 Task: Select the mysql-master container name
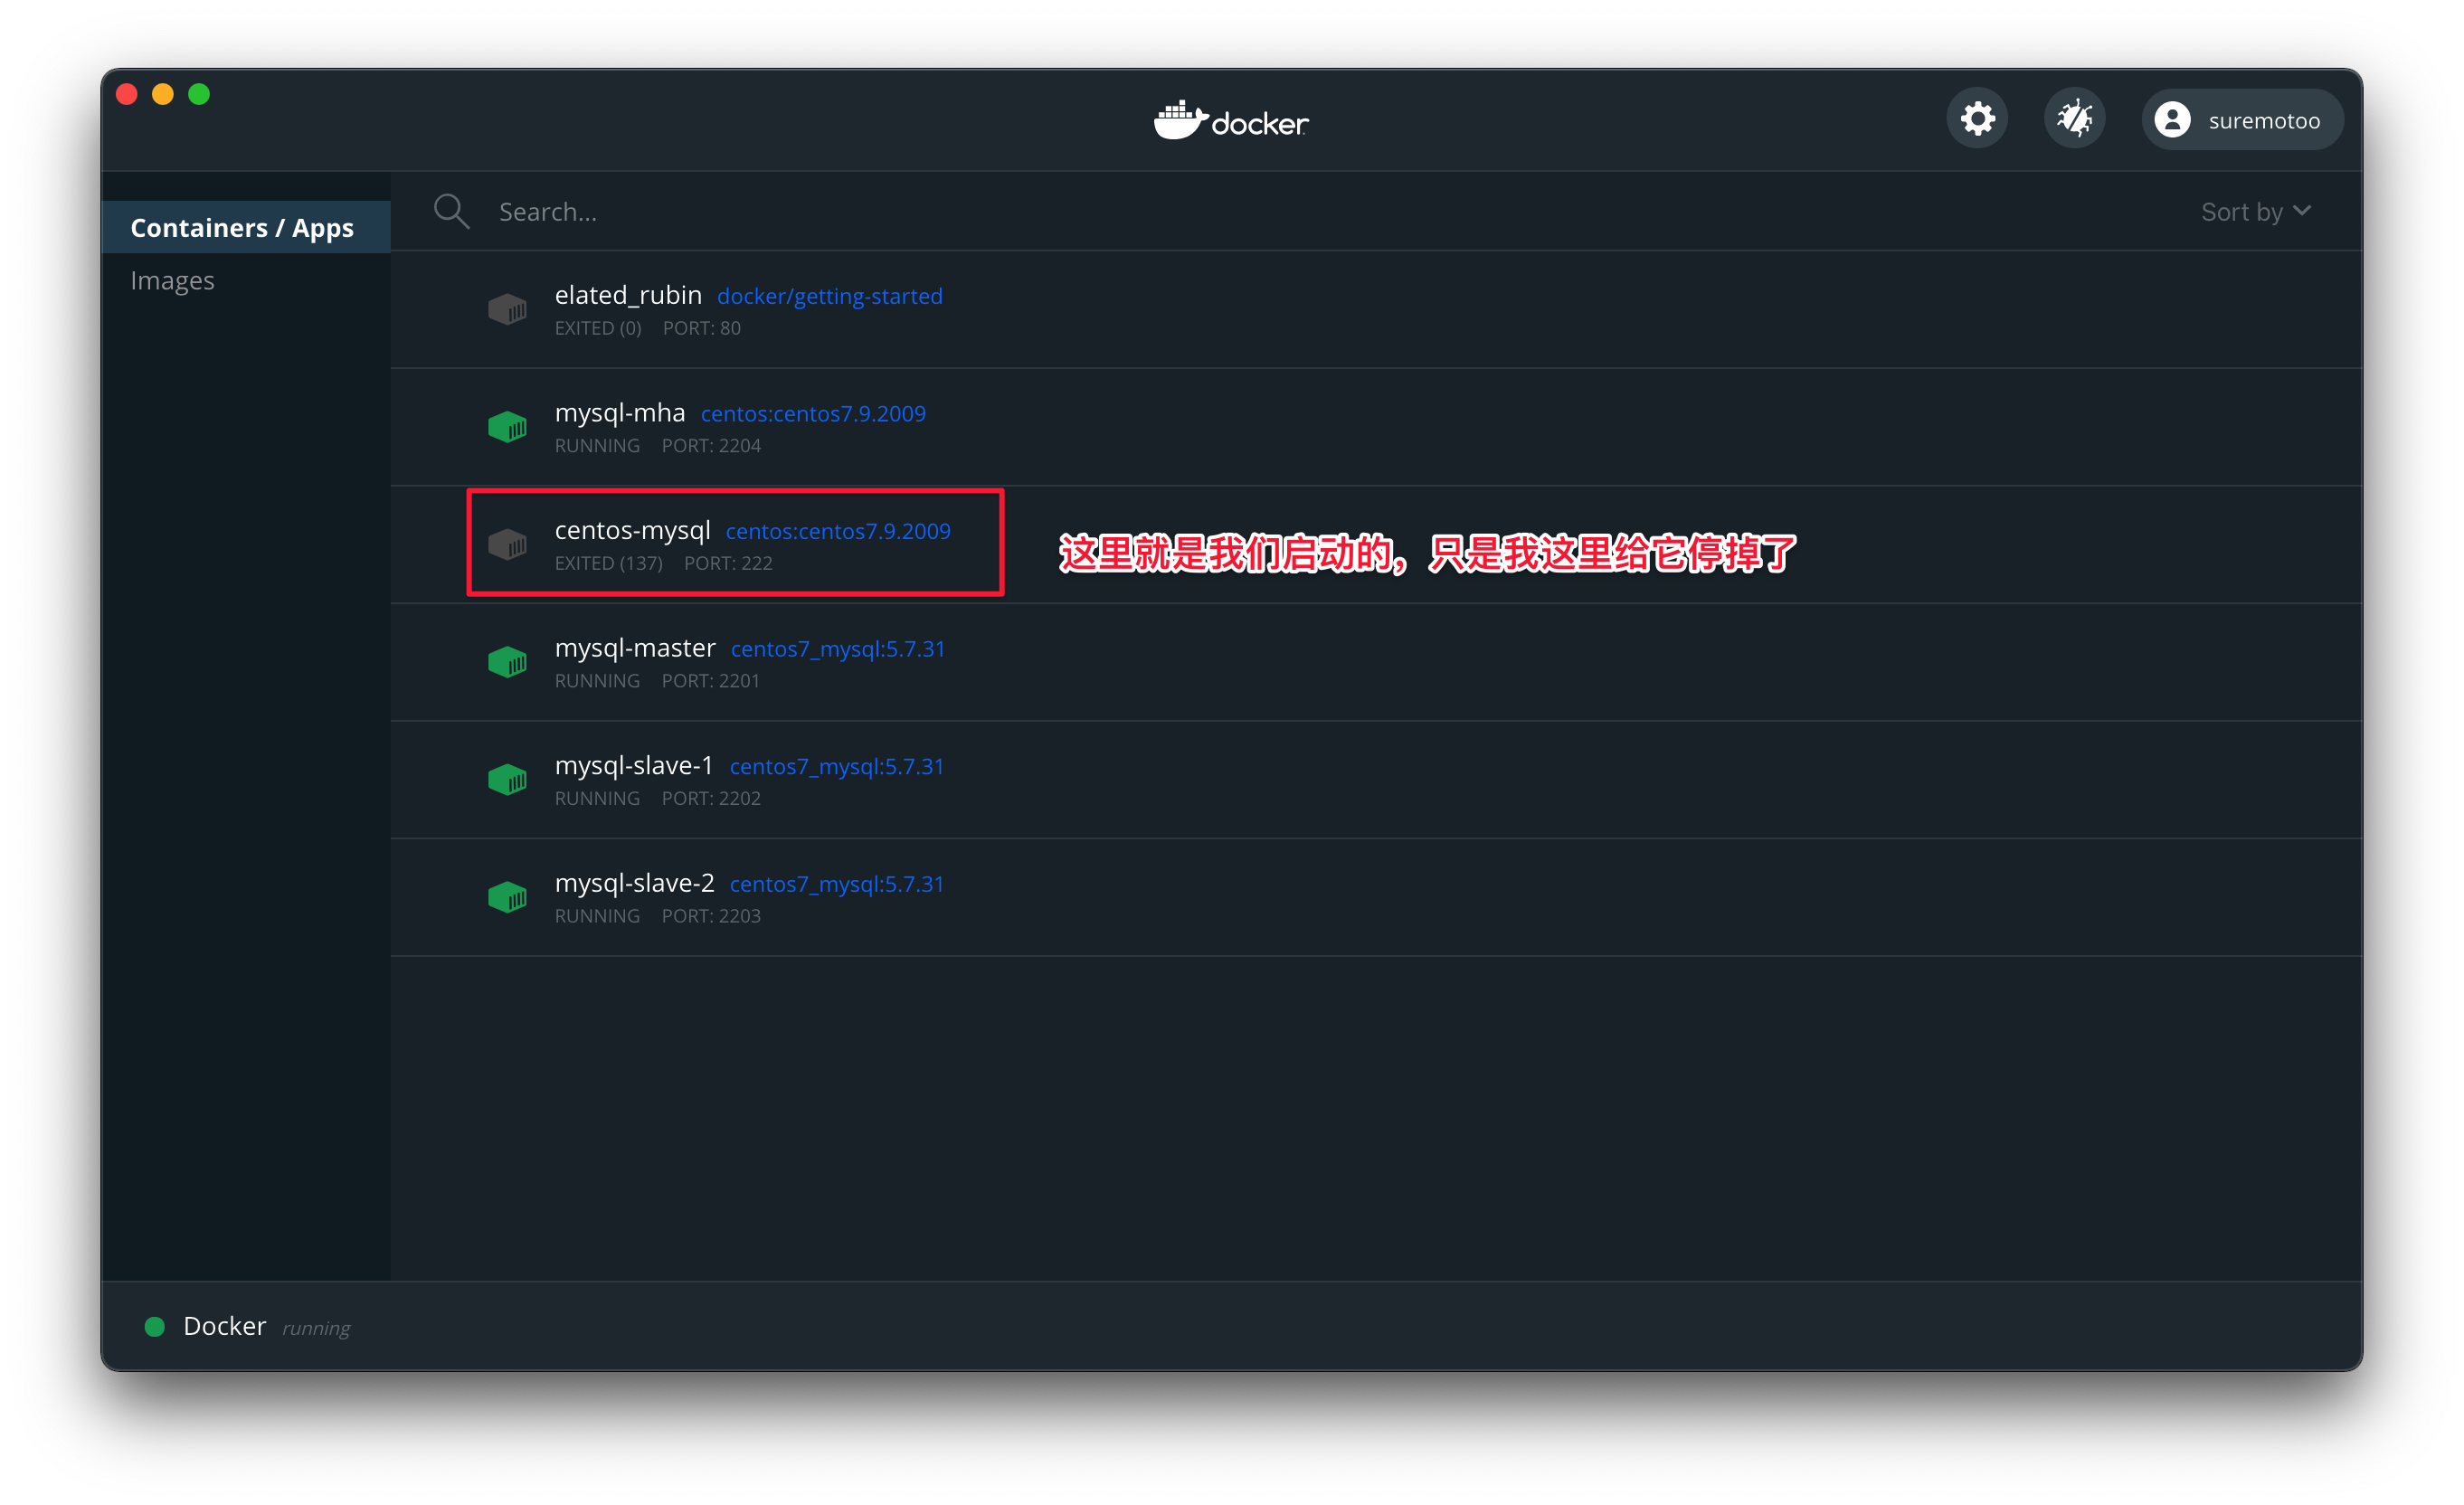click(635, 648)
